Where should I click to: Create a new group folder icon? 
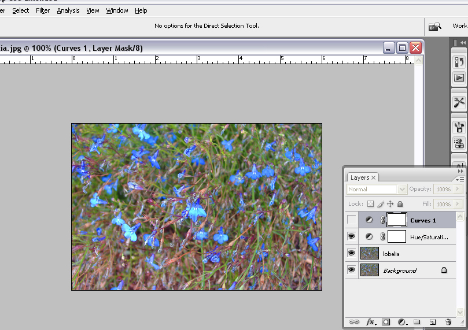tap(417, 322)
